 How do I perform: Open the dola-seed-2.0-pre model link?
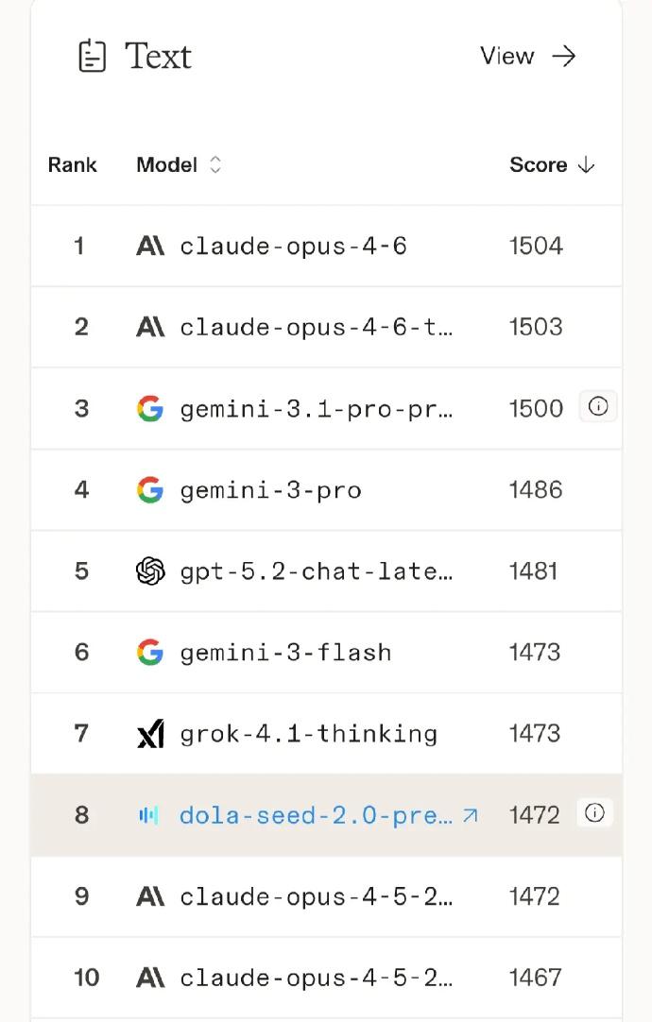316,815
